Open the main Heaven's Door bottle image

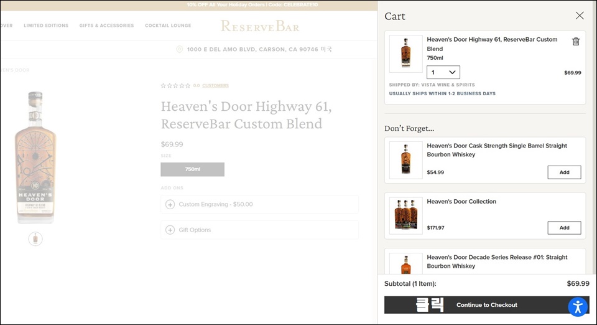pos(35,158)
